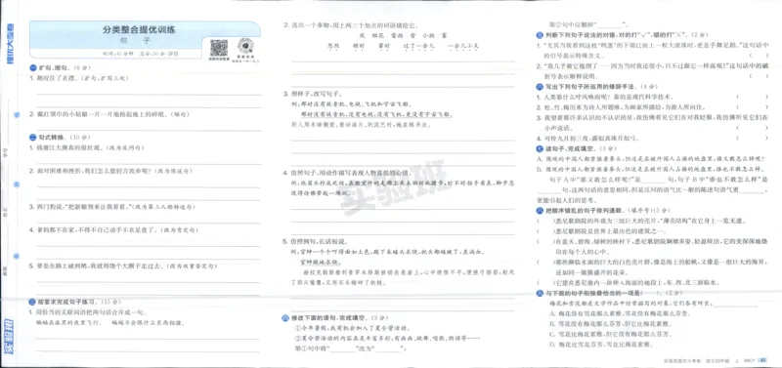
Task: Click the blue bullet before 把顺序错乱的句子排列通顺
Action: (x=540, y=210)
